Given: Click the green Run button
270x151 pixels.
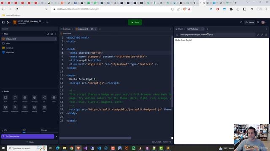Looking at the screenshot, I should [x=135, y=22].
